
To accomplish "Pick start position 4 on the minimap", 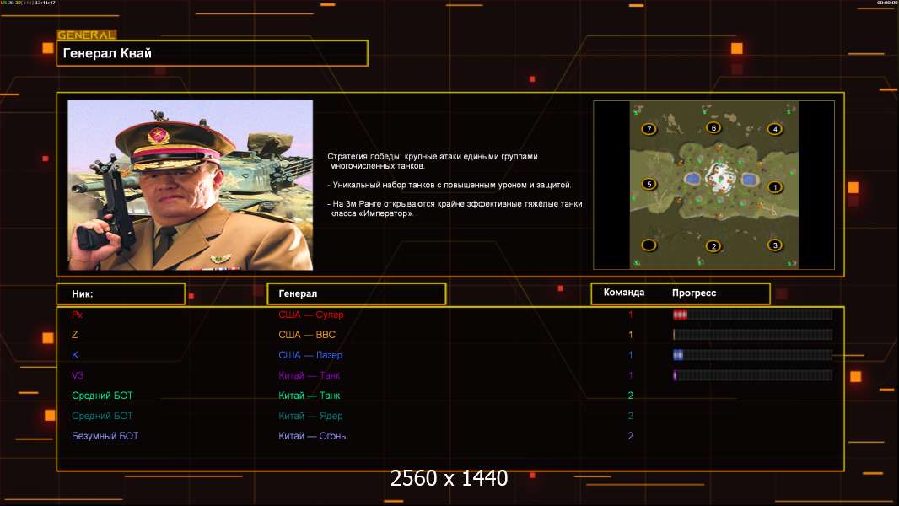I will click(774, 129).
